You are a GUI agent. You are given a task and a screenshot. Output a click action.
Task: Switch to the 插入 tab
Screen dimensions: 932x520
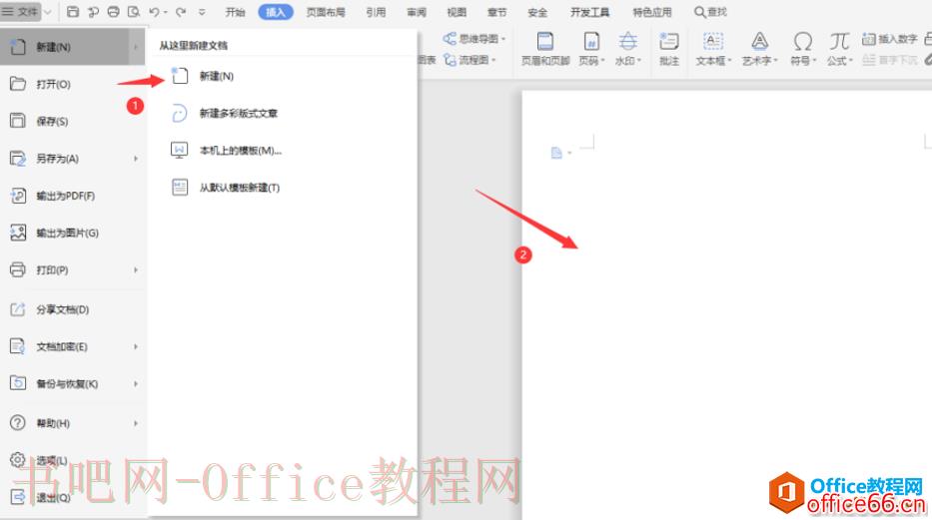point(275,12)
